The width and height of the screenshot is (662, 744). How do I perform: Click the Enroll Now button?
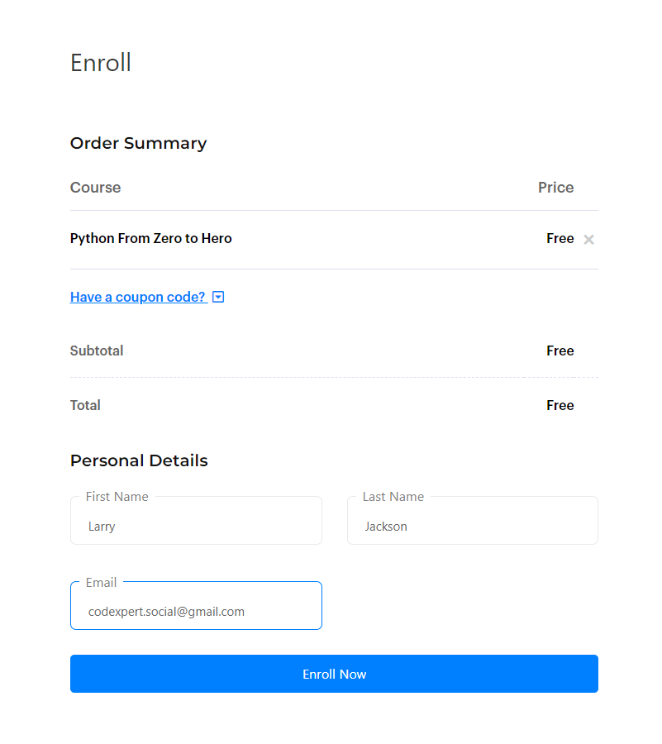tap(334, 674)
